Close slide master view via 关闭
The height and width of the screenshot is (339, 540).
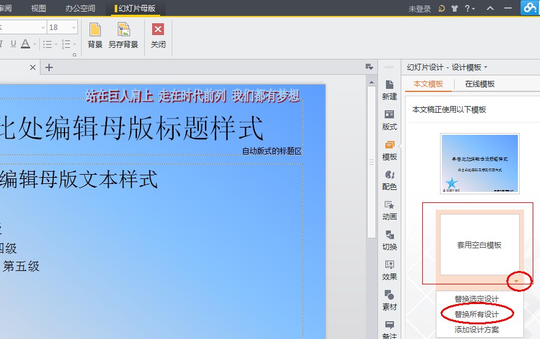pyautogui.click(x=158, y=36)
